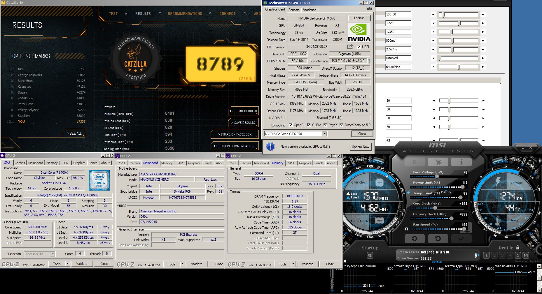The width and height of the screenshot is (542, 294).
Task: Open the SPD tab in the Memory CPU-Z window
Action: (x=291, y=163)
